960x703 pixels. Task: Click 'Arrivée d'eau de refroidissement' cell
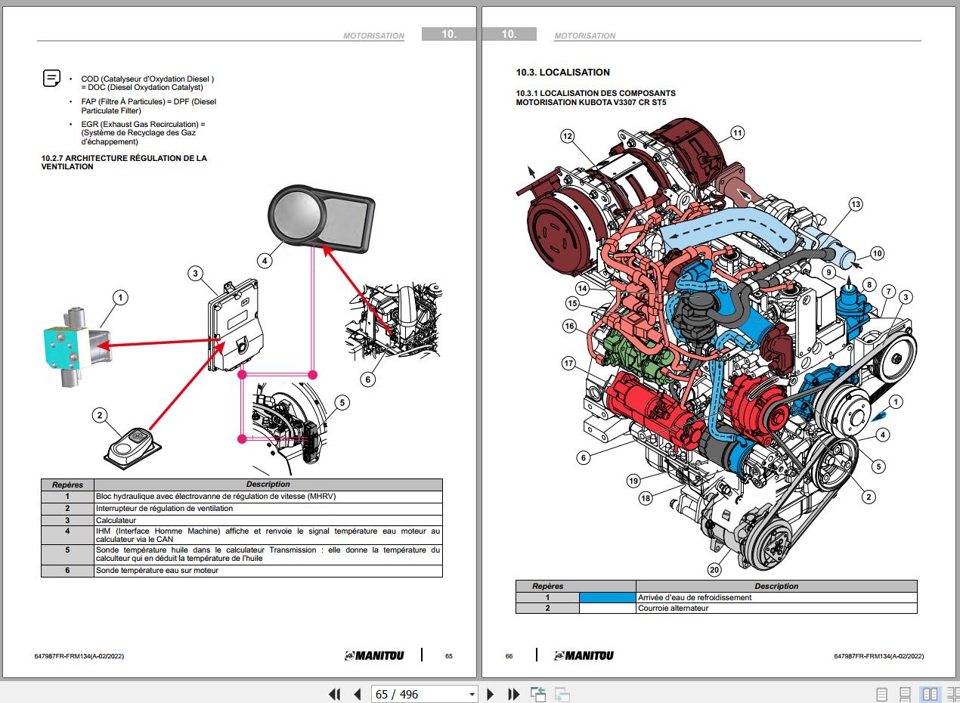tap(776, 597)
